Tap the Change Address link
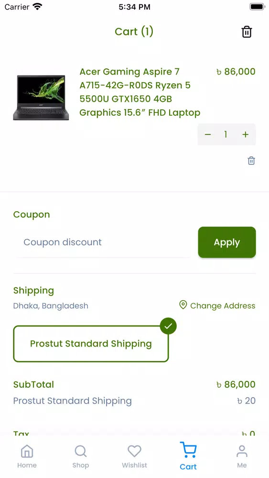The image size is (269, 478). (x=223, y=306)
